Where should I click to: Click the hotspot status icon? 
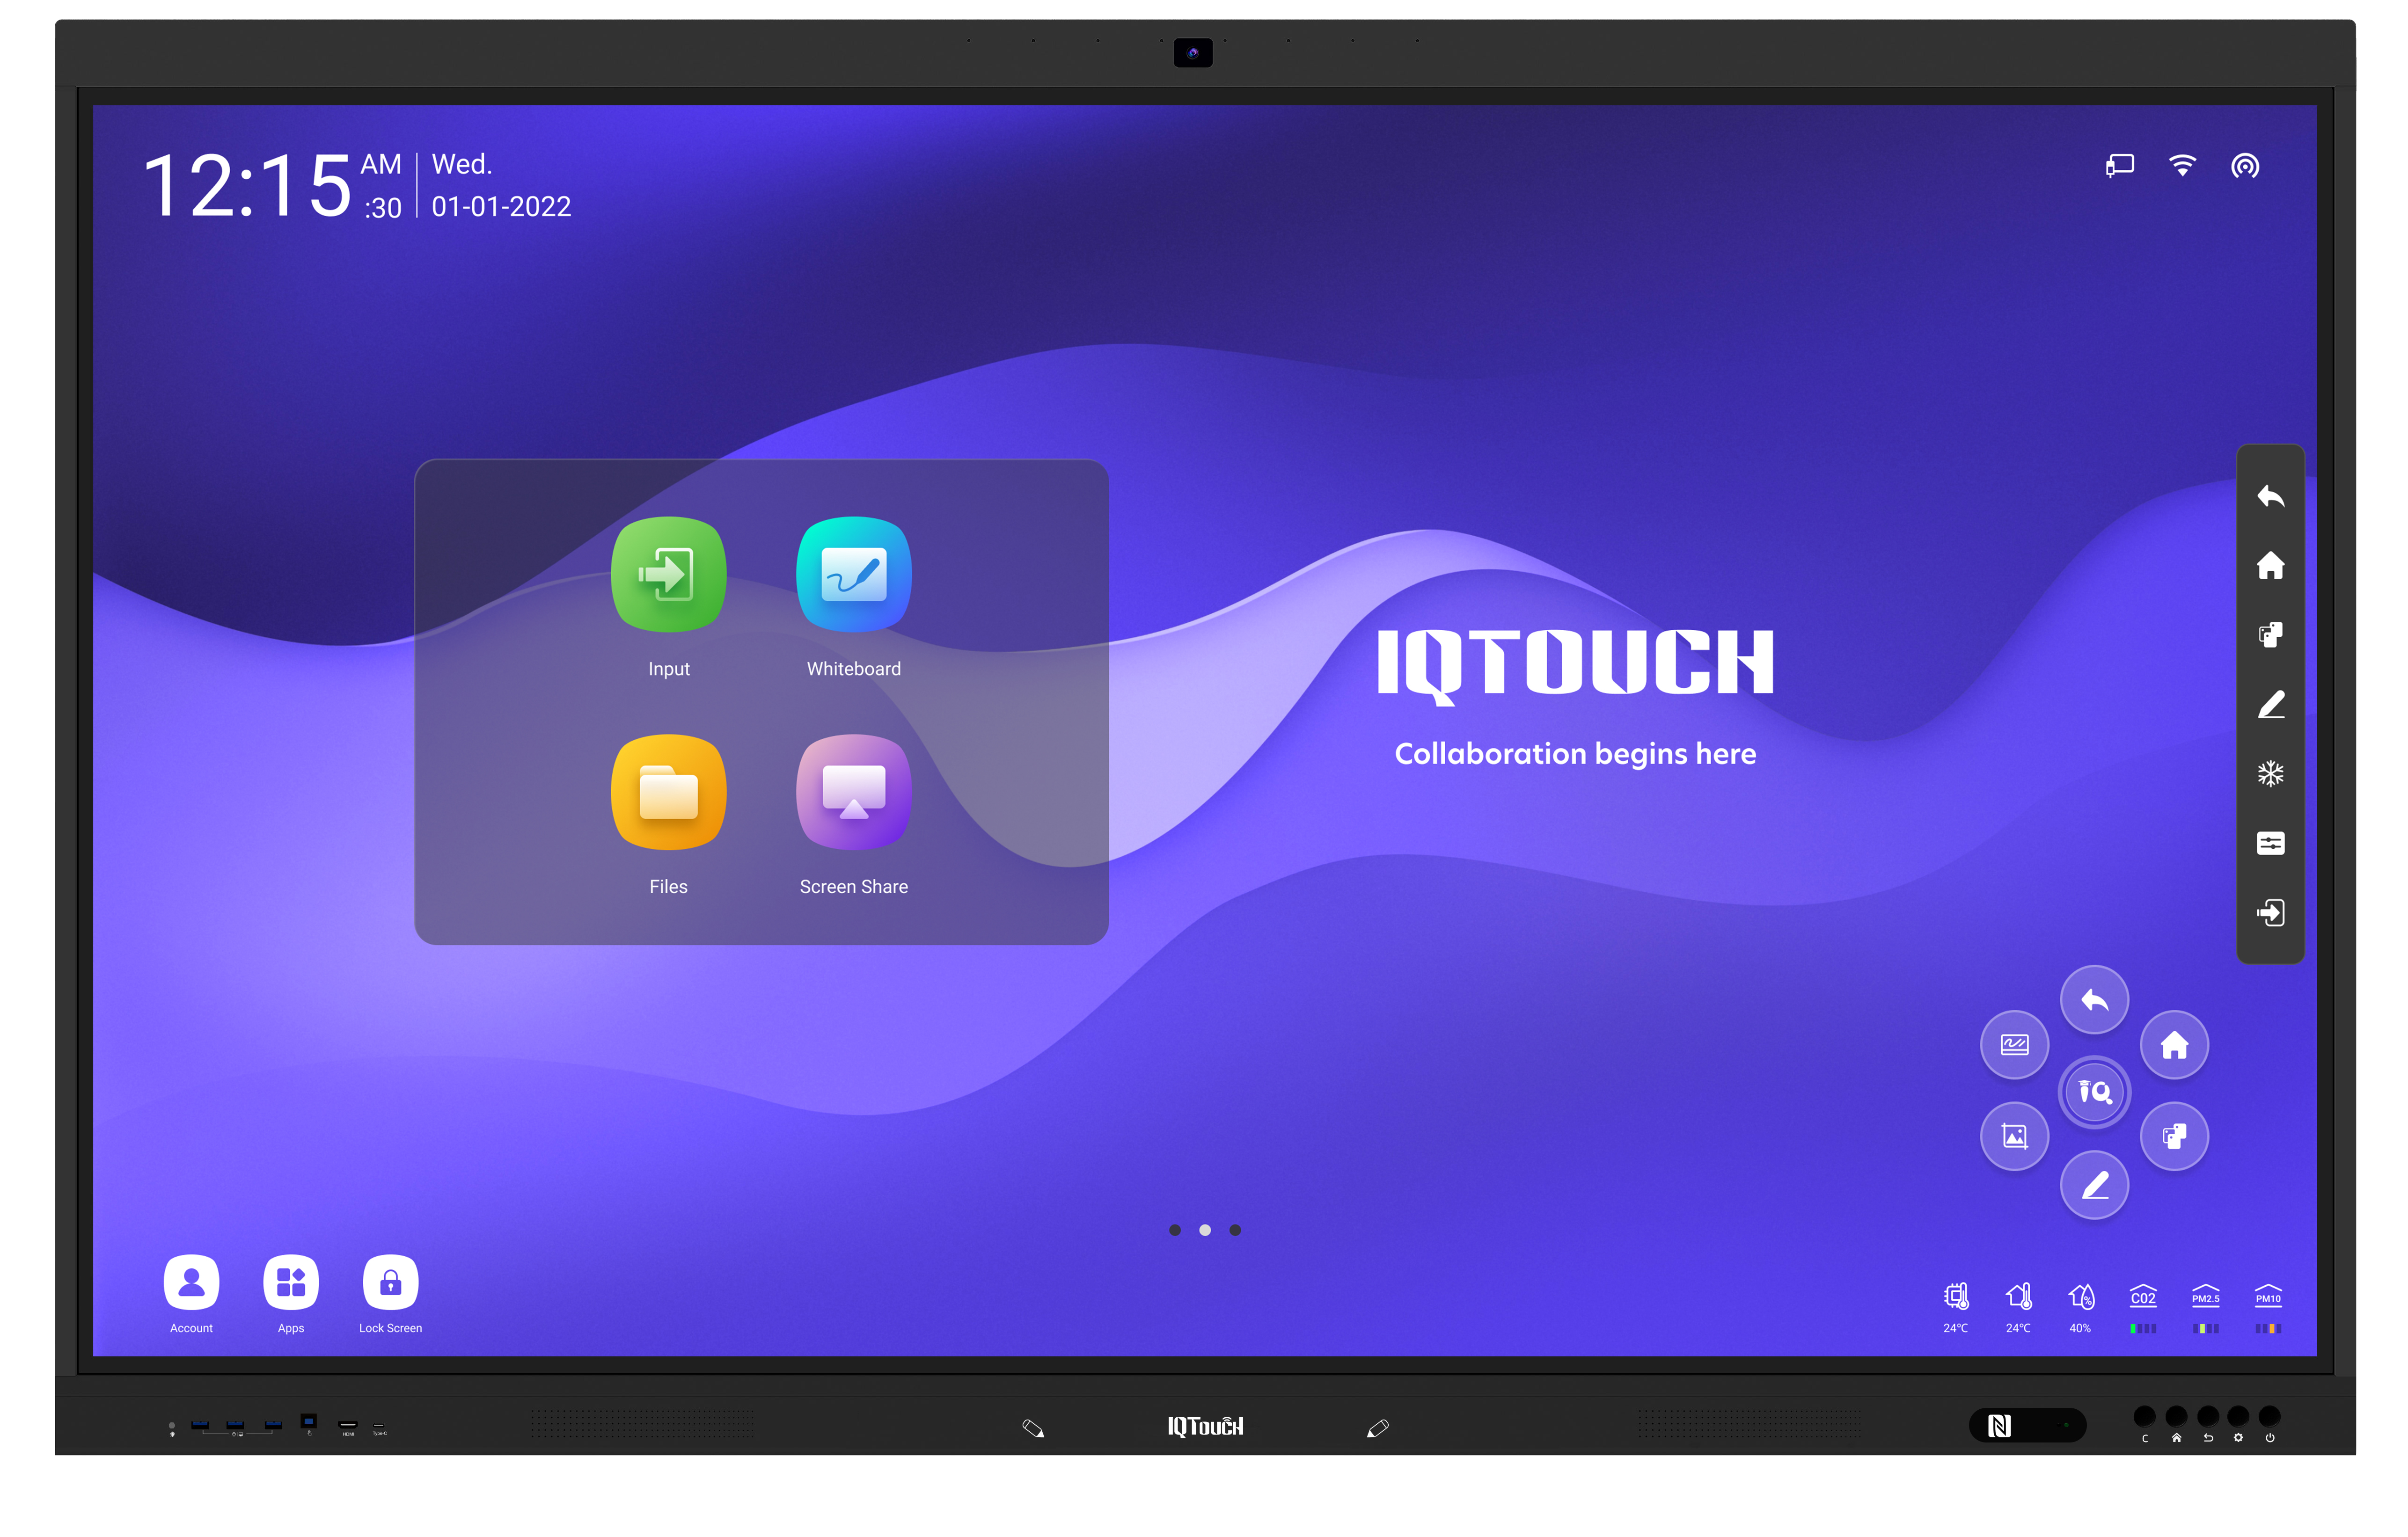pos(2245,165)
